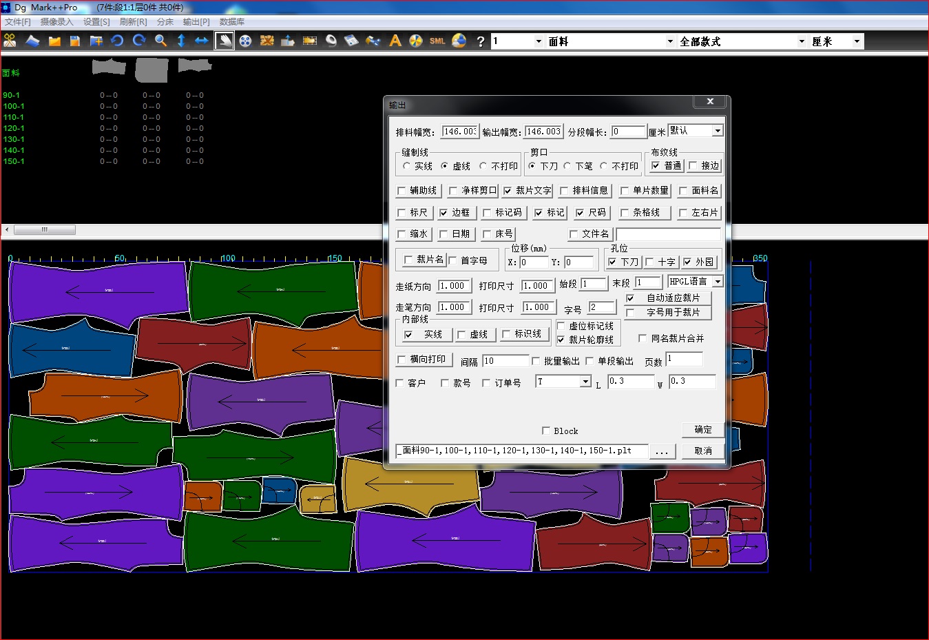Click the film reel icon

[x=246, y=41]
